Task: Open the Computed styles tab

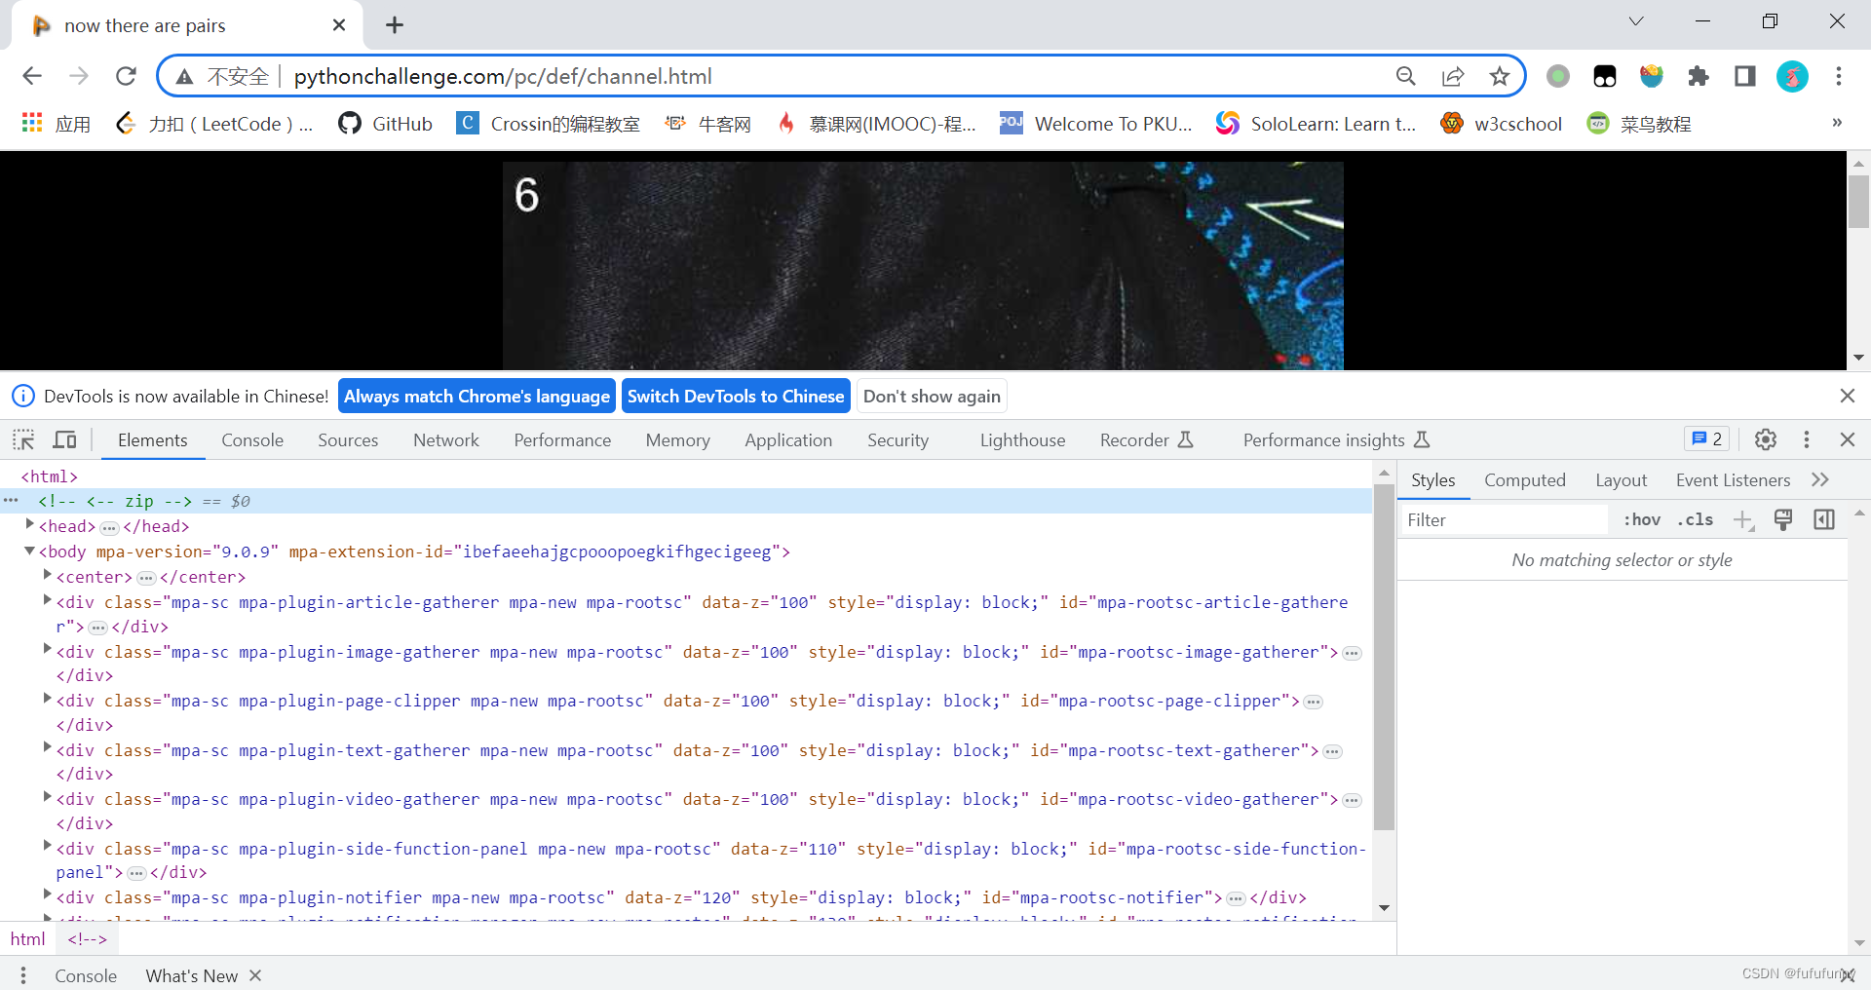Action: (1524, 479)
